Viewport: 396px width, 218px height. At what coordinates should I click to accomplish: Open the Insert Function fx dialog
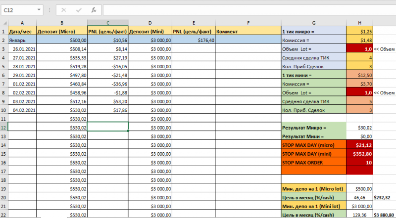94,10
